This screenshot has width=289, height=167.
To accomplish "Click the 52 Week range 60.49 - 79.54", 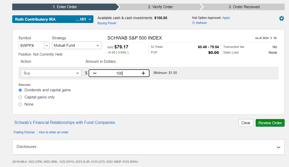I will click(x=208, y=47).
